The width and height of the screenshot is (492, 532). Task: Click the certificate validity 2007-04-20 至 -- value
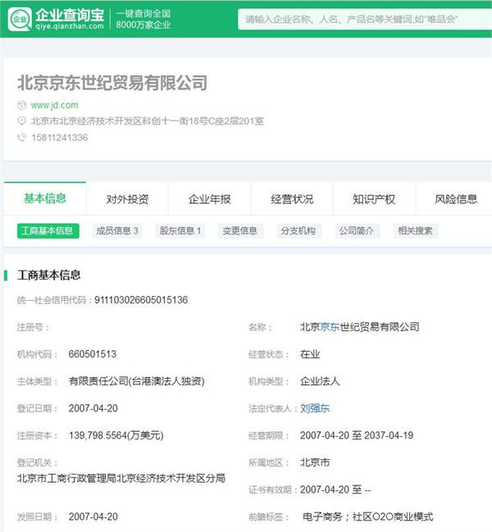click(x=335, y=489)
